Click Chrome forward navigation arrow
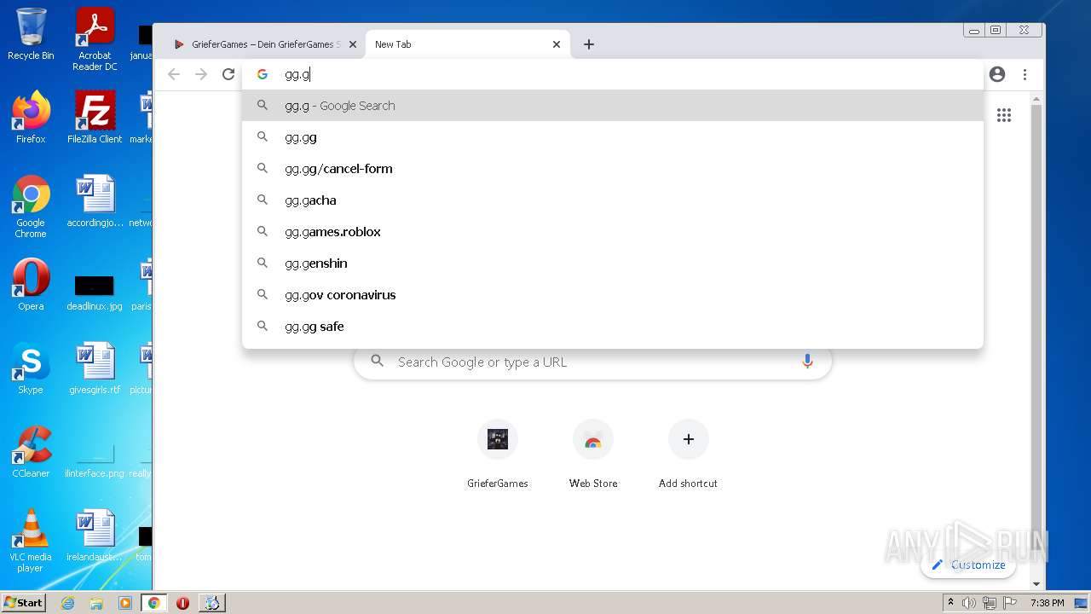Viewport: 1091px width, 614px height. pos(201,74)
